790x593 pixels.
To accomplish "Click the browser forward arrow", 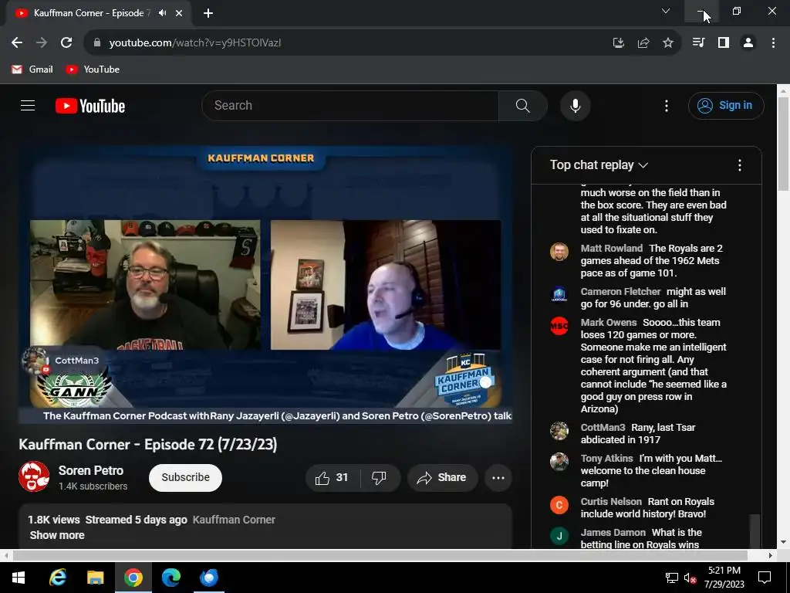I will (42, 43).
